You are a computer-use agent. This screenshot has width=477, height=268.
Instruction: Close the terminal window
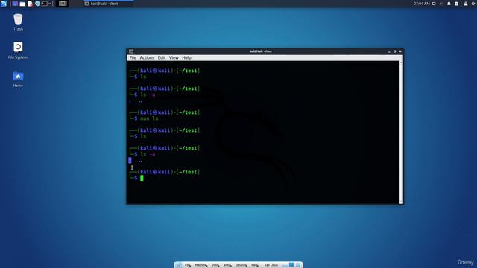(x=400, y=51)
